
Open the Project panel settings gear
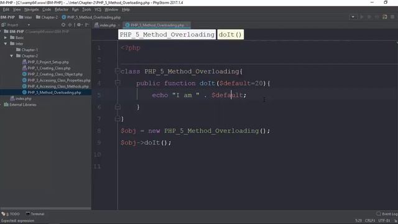click(x=79, y=25)
